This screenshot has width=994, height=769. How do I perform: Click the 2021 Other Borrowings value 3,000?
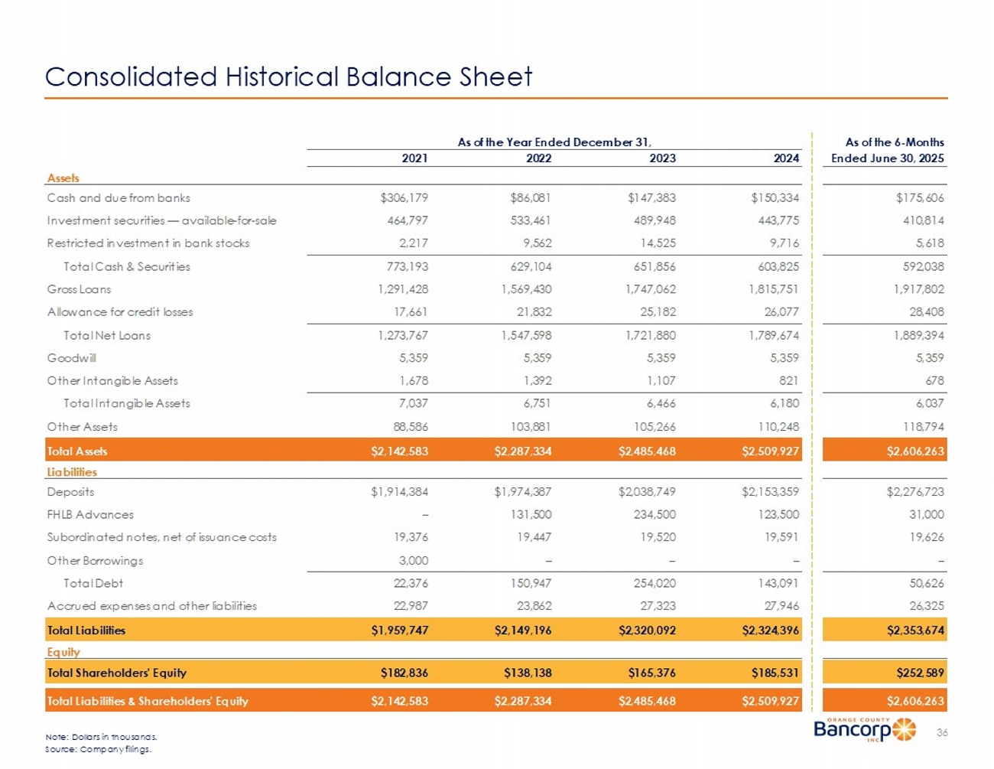click(x=413, y=561)
